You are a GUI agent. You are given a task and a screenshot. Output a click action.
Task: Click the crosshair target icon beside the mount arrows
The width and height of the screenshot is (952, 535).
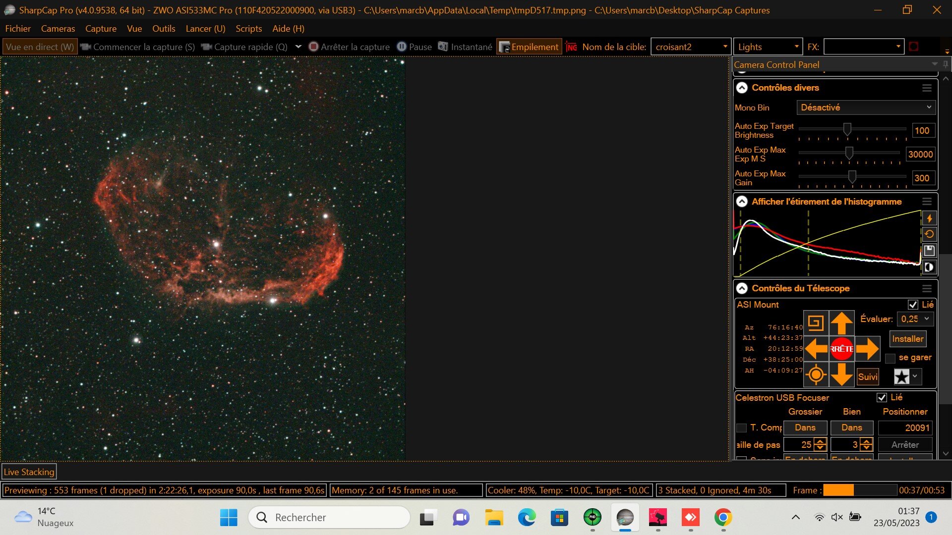(816, 374)
